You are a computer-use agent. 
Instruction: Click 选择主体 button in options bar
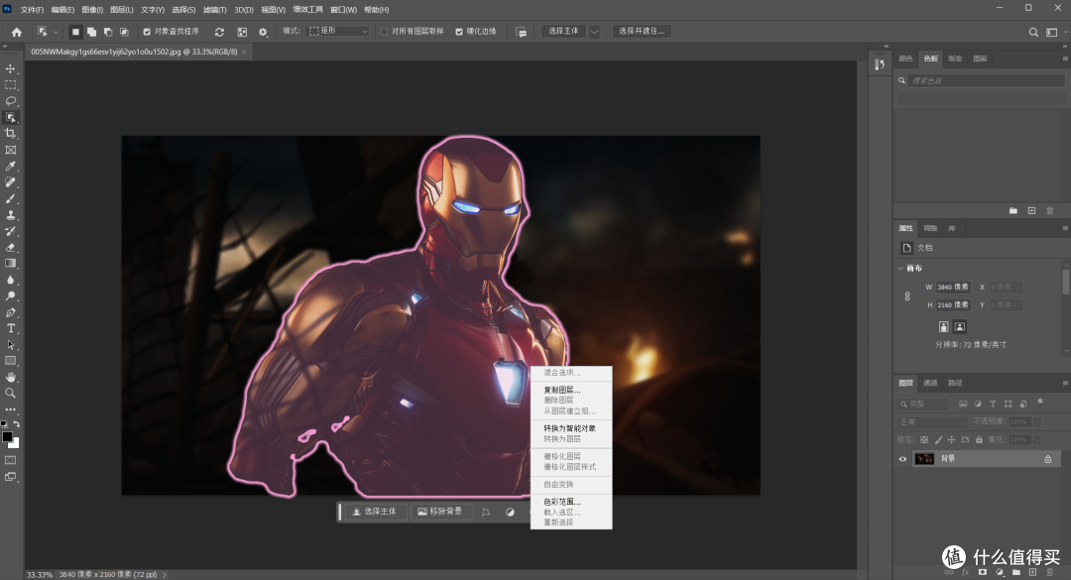563,32
